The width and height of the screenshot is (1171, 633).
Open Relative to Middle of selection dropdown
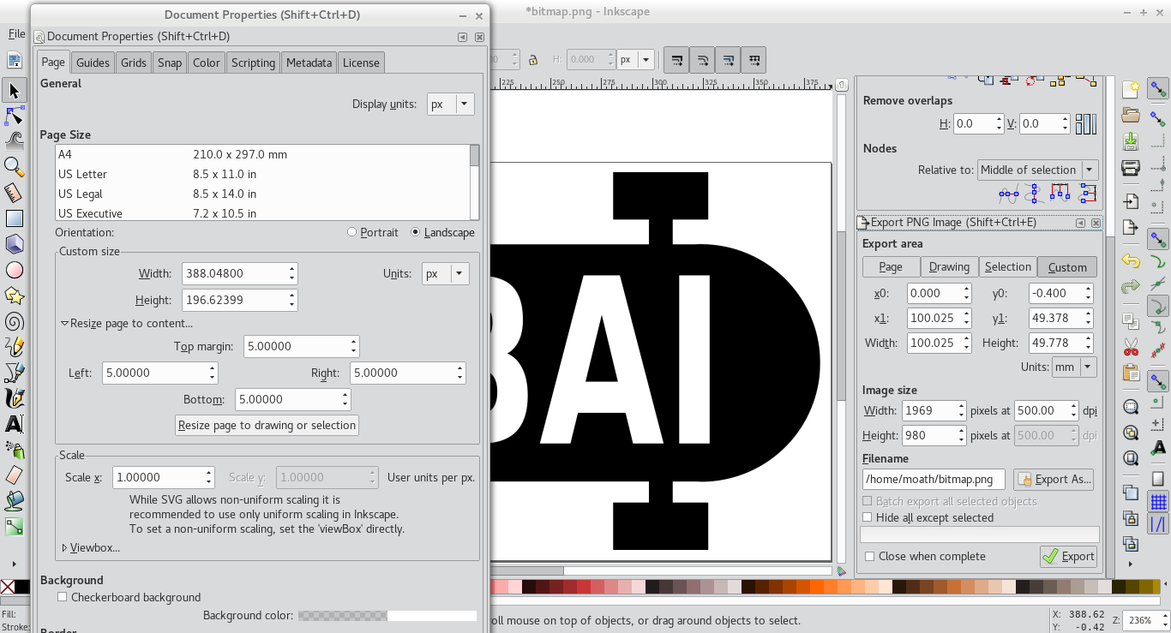click(1038, 170)
